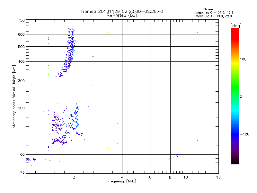Click the x-axis '2' tick label

tap(74, 177)
